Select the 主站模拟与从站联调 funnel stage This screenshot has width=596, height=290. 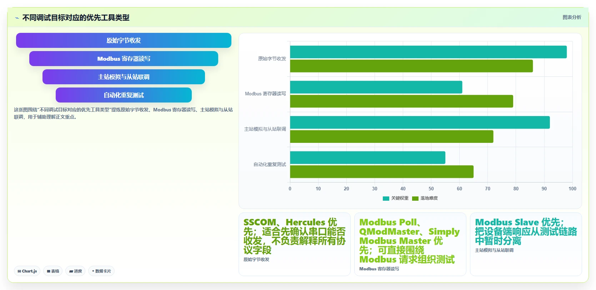124,77
